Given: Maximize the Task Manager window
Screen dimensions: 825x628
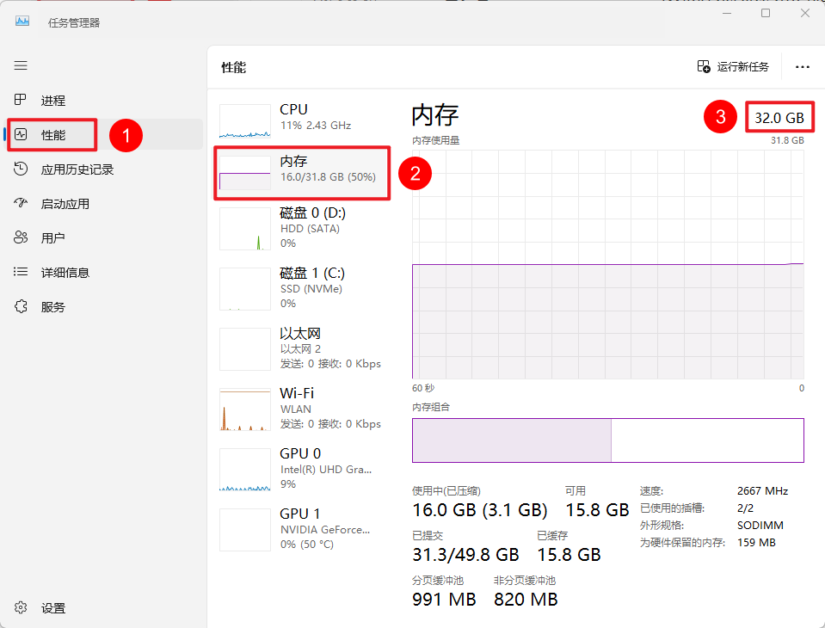Looking at the screenshot, I should click(766, 13).
